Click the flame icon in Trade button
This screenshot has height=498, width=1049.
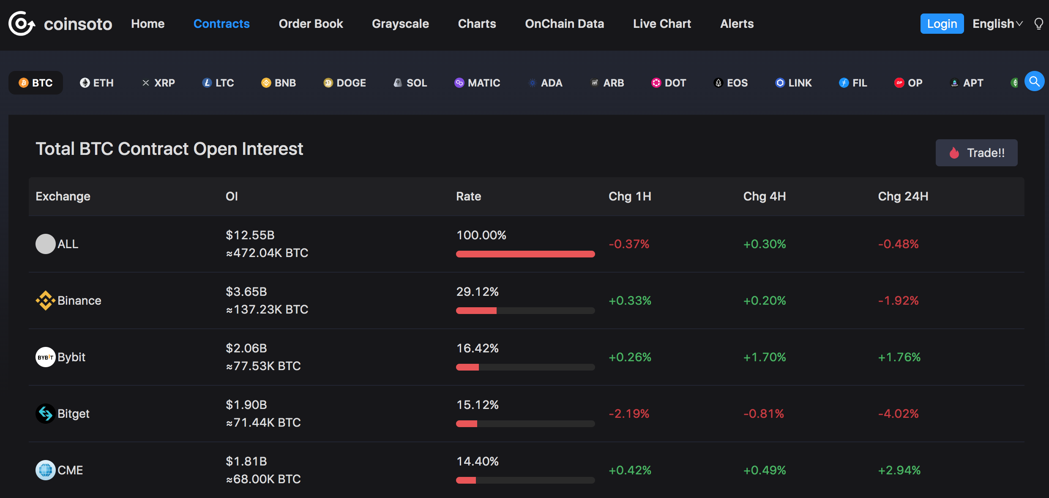[x=954, y=153]
